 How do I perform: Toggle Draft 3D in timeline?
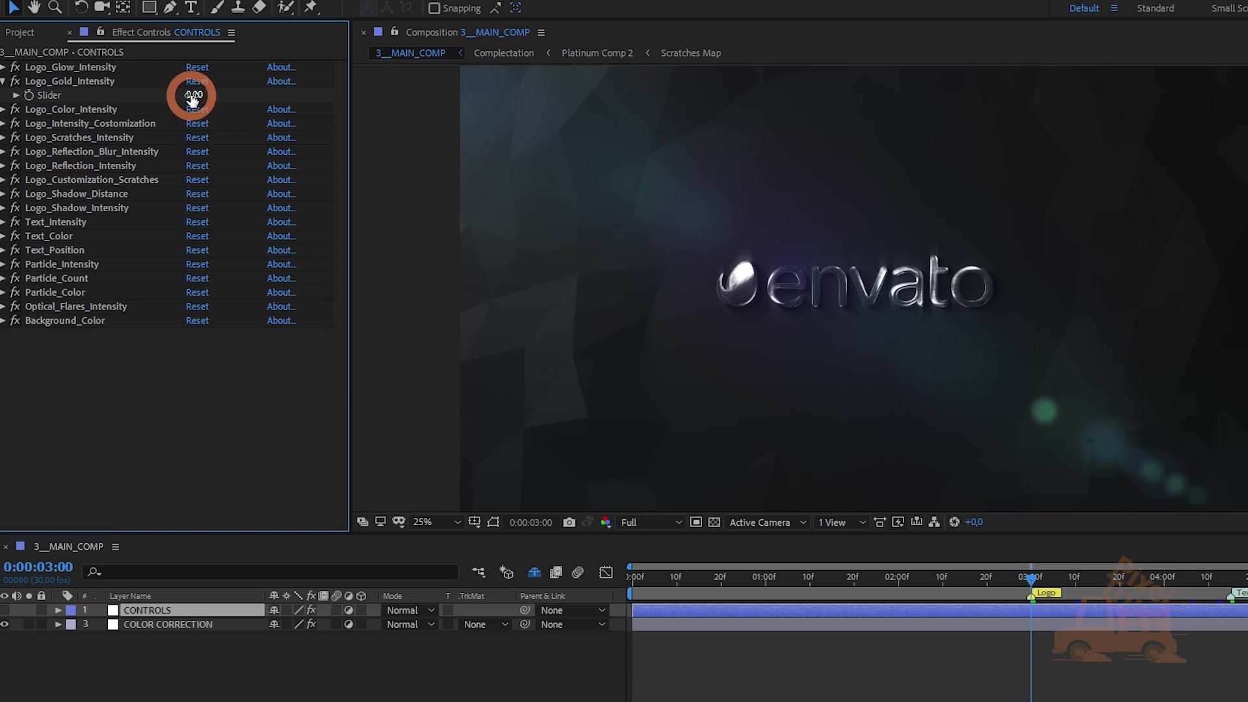[x=506, y=572]
